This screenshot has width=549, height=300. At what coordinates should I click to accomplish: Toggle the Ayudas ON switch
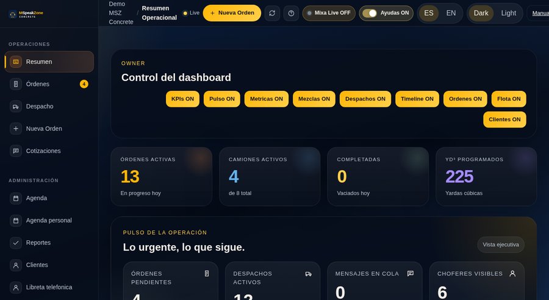tap(386, 13)
